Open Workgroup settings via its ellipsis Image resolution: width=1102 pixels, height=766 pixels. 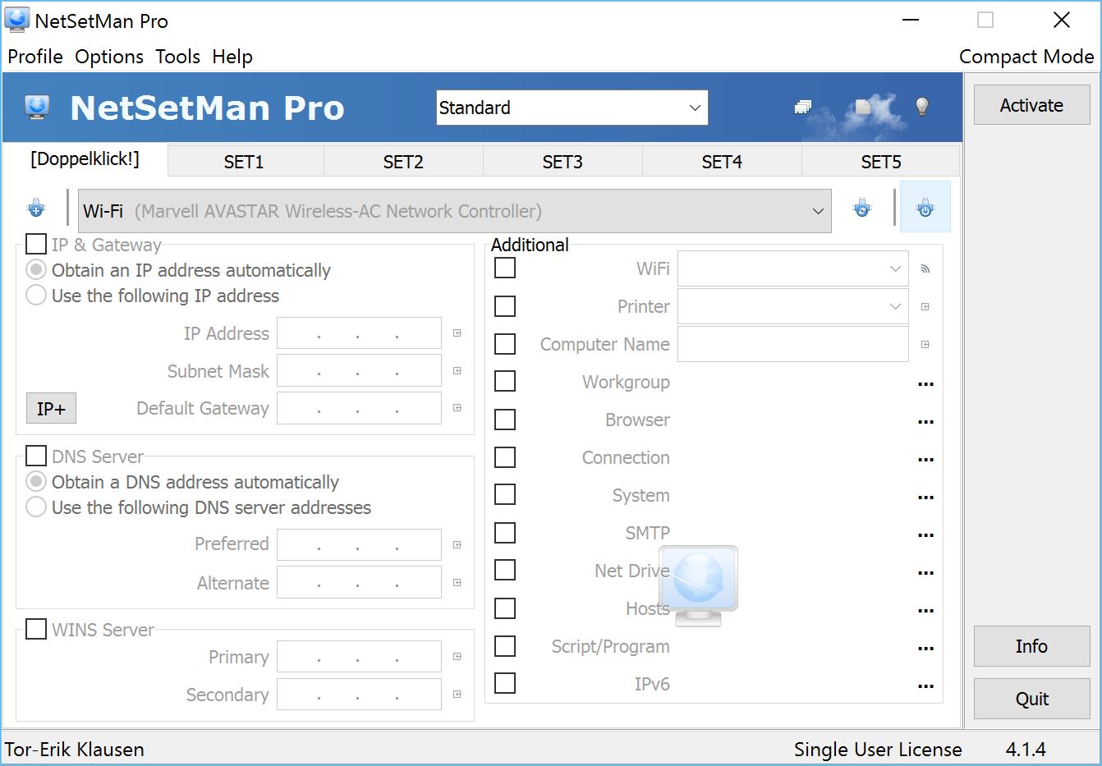point(926,383)
